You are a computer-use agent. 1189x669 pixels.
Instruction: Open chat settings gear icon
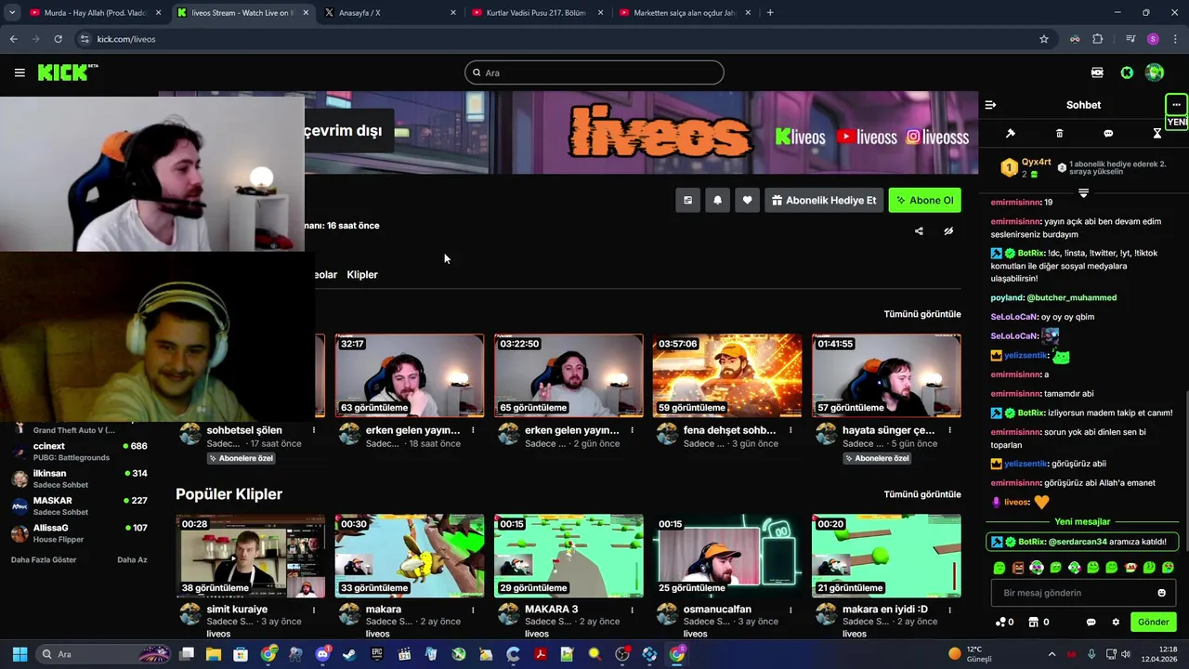[1116, 623]
